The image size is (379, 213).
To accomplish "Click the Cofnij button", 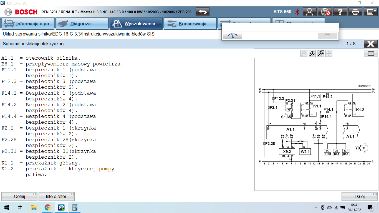I will point(19,196).
